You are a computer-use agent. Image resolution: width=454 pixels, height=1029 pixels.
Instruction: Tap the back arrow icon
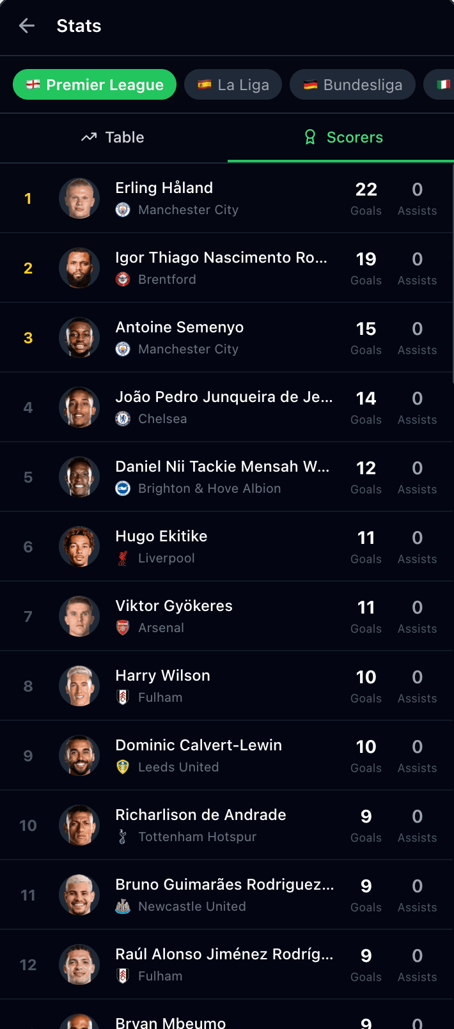[x=27, y=26]
